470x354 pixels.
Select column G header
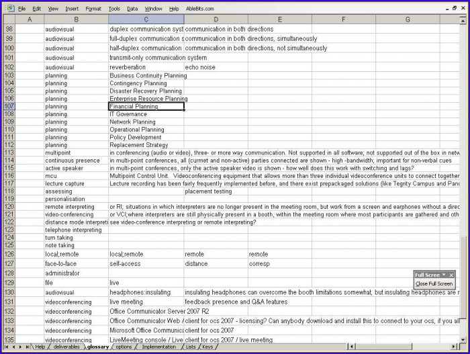[408, 19]
